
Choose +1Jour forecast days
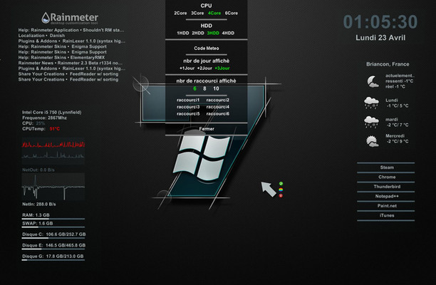(187, 68)
